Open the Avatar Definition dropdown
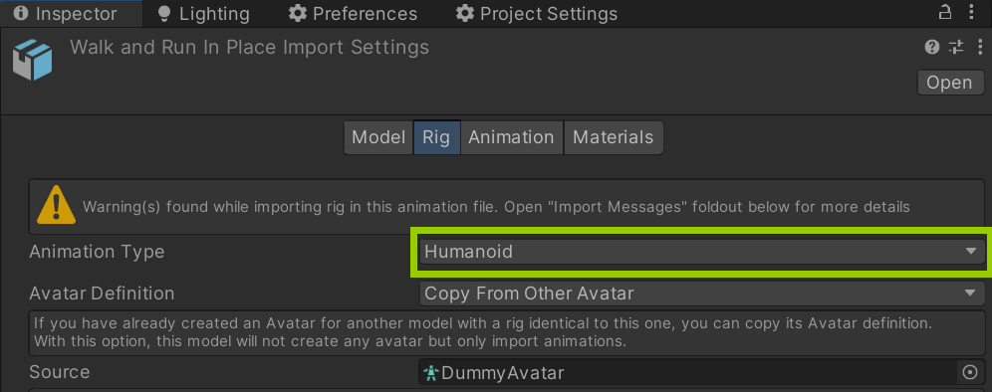The height and width of the screenshot is (392, 992). coord(701,294)
